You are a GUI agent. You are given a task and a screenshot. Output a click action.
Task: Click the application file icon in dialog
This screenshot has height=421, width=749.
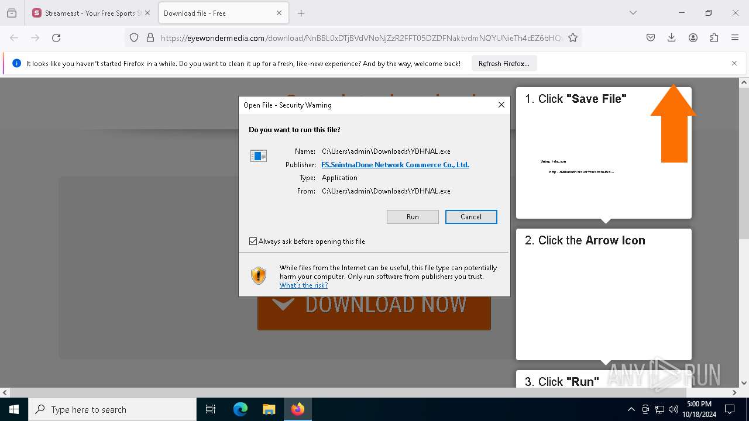(x=259, y=156)
